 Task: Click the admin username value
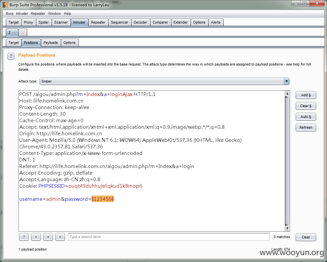click(53, 199)
